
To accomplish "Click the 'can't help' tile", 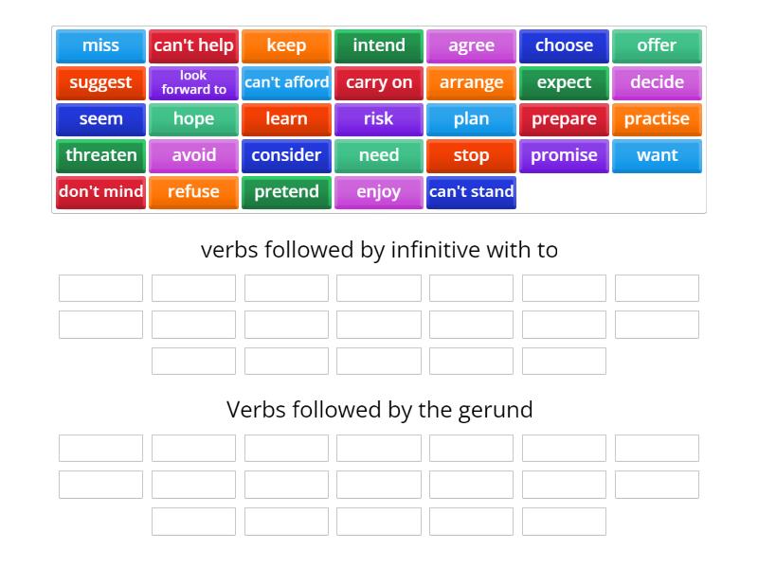I will pyautogui.click(x=193, y=45).
